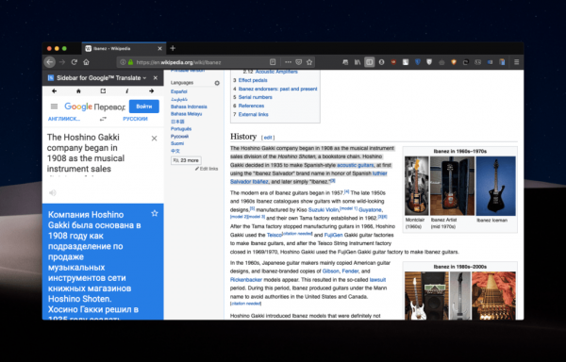Viewport: 566px width, 362px height.
Task: Open the Teisco link
Action: [x=274, y=235]
